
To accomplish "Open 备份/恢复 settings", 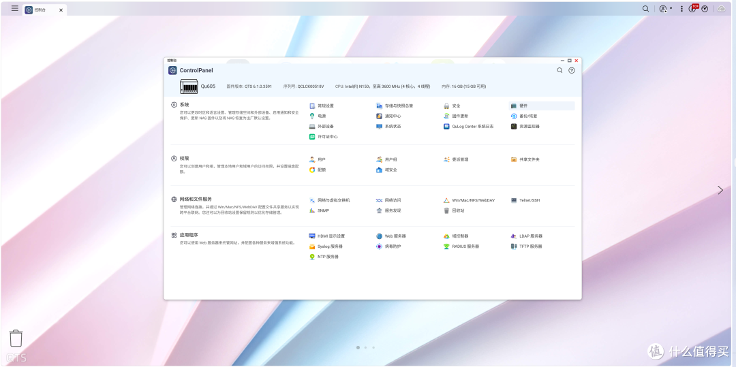I will coord(524,116).
